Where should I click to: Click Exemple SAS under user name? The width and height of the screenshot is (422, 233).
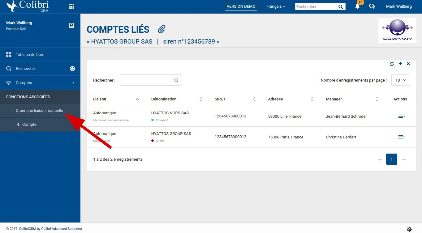16,29
